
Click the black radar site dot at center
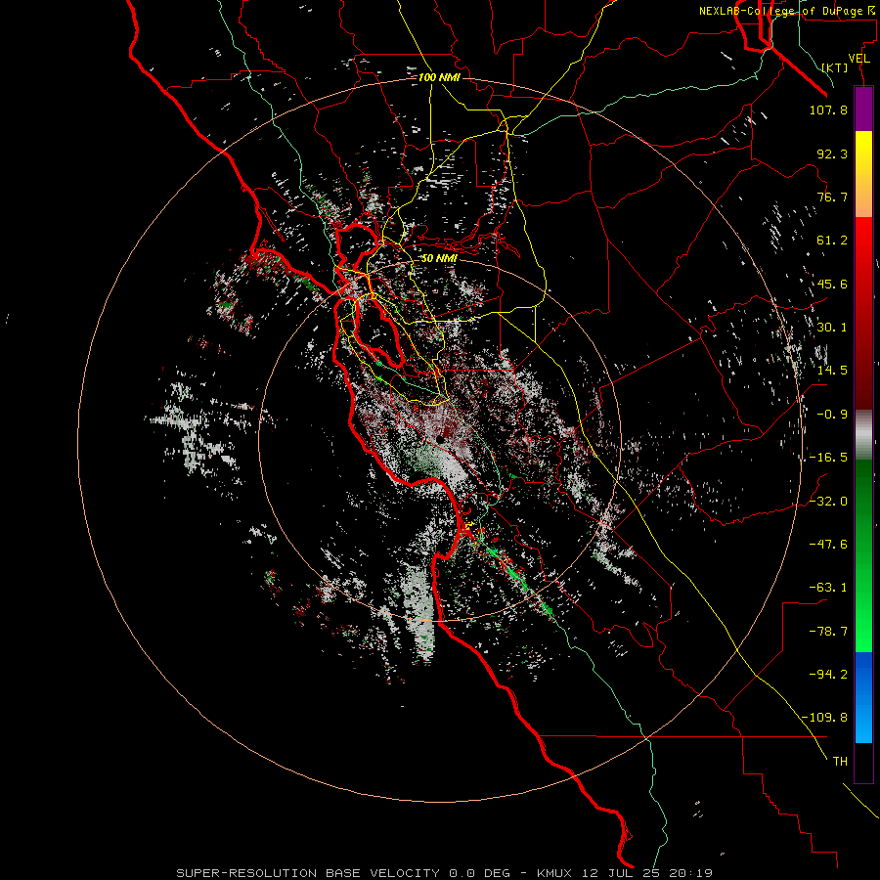443,441
